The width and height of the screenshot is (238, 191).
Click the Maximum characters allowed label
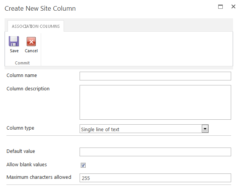tap(39, 177)
